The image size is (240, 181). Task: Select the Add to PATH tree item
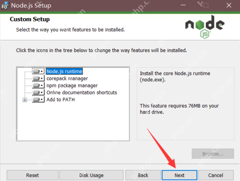pos(61,100)
